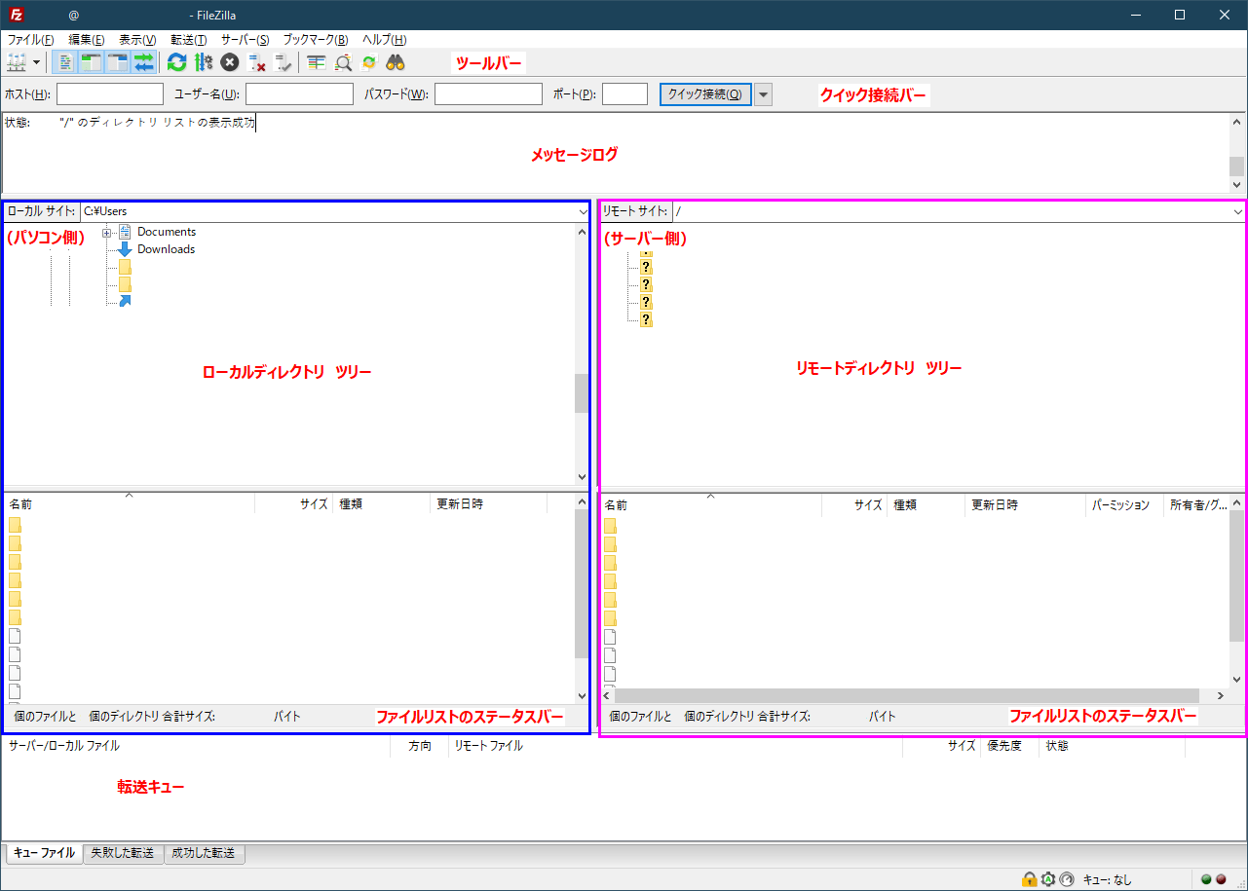Open the リモート サイト path dropdown
Image resolution: width=1248 pixels, height=891 pixels.
tap(1237, 211)
